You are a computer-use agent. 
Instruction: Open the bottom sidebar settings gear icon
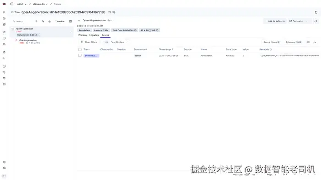(4, 162)
